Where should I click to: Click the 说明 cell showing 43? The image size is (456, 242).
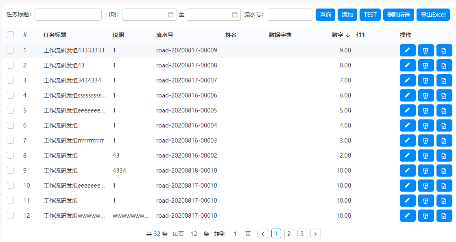(x=116, y=156)
